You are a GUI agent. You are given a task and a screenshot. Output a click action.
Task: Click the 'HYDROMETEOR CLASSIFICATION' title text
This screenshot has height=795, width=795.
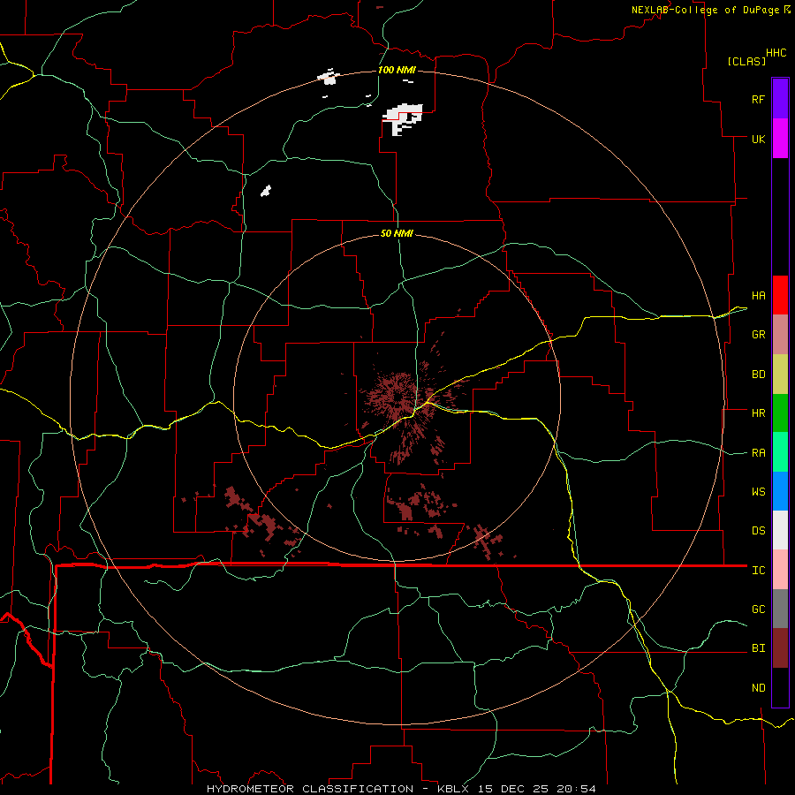click(x=310, y=789)
